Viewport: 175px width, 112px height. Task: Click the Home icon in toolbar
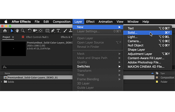coord(5,31)
